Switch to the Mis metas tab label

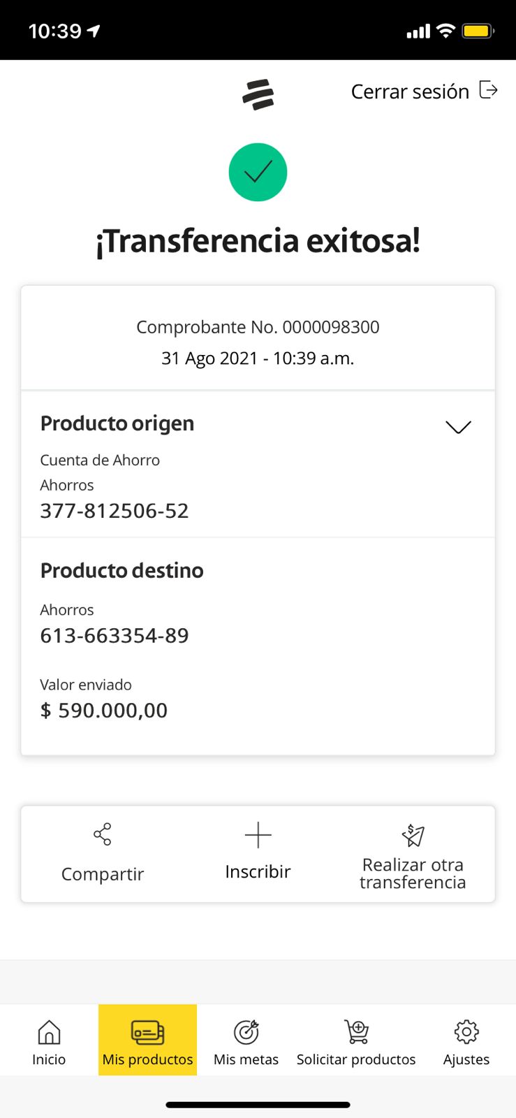pos(246,1059)
